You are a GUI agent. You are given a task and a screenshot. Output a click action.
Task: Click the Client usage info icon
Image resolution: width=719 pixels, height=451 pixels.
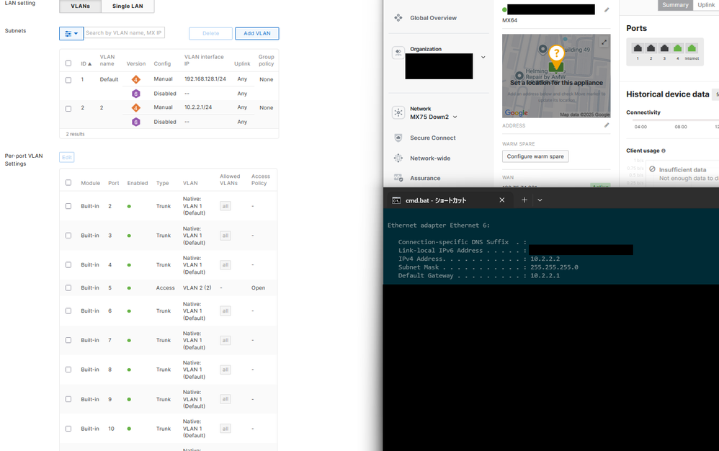click(664, 151)
